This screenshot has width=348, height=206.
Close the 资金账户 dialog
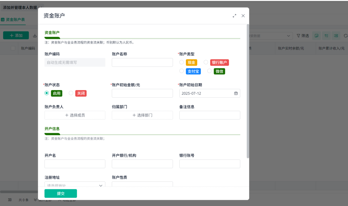243,16
